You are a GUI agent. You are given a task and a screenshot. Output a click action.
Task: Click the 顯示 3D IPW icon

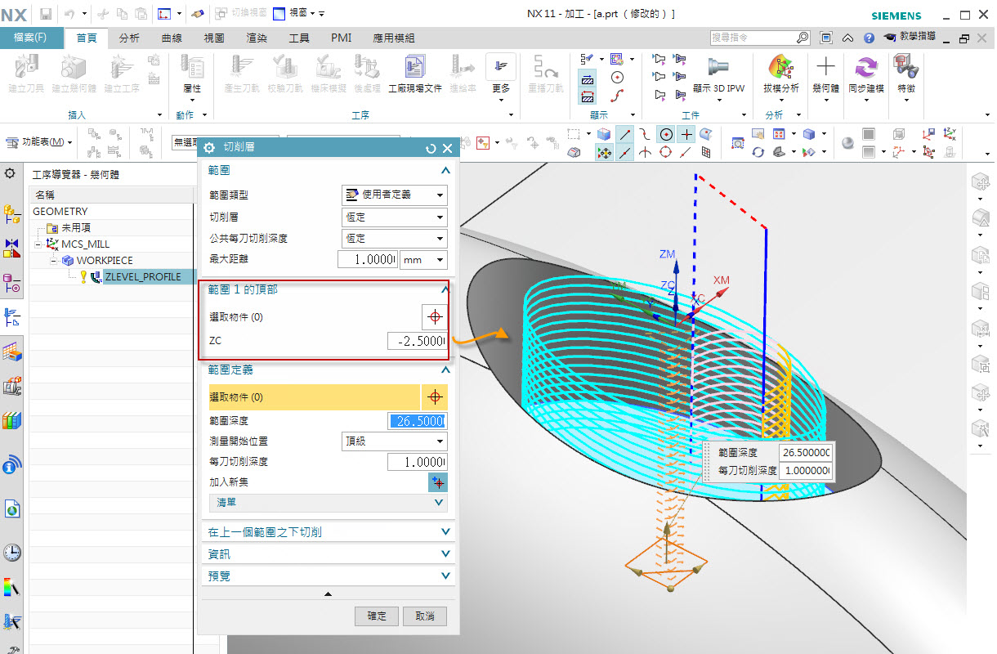tap(718, 69)
